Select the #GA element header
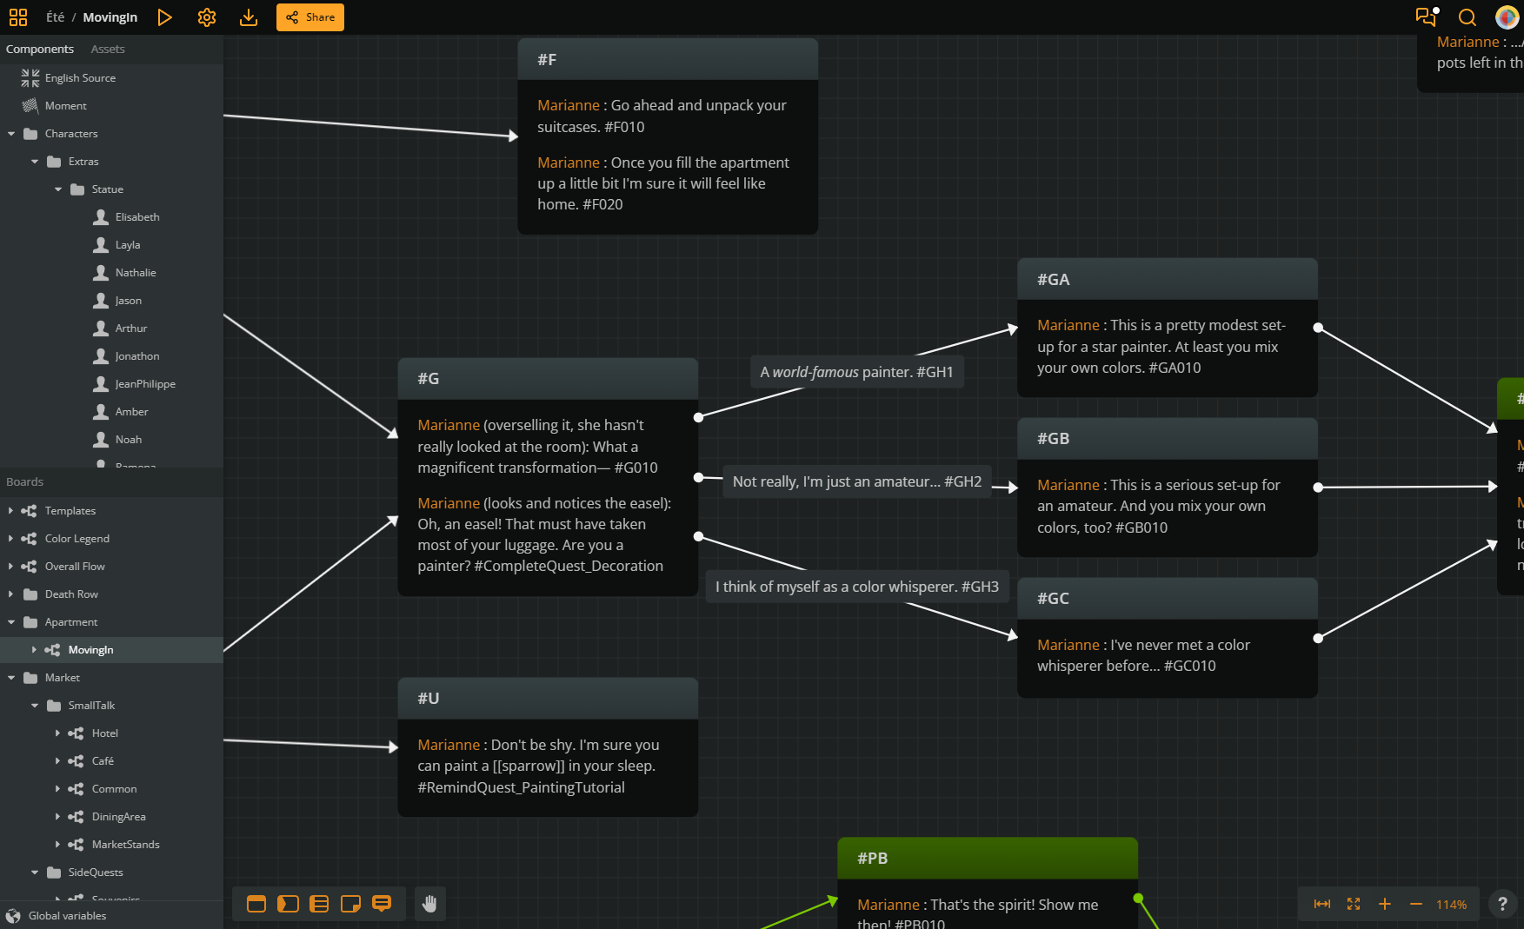 coord(1168,280)
